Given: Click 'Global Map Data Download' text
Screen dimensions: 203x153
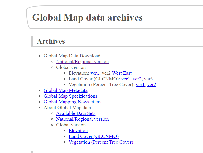Looking at the screenshot, I should pos(72,56).
